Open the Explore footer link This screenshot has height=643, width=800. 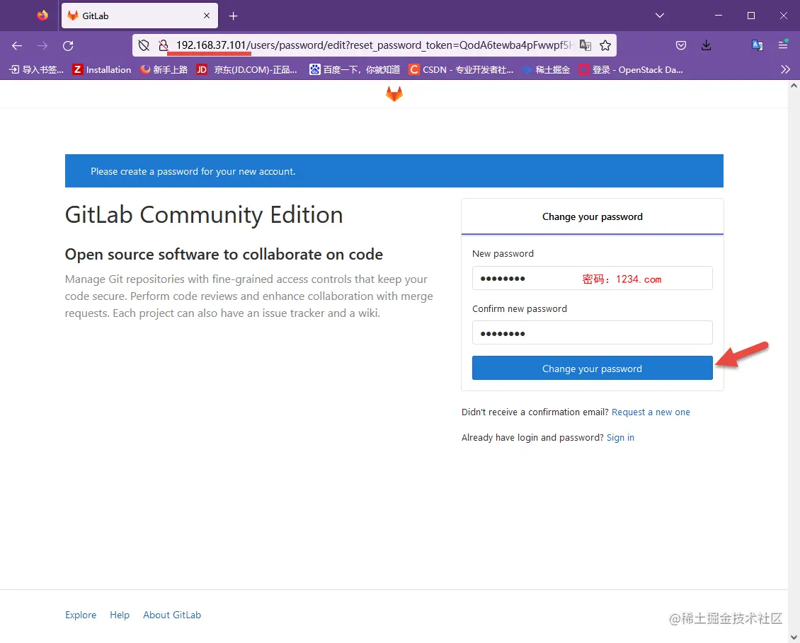[81, 615]
